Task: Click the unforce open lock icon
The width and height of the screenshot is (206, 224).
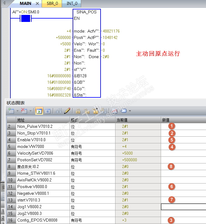Action: 87,111
